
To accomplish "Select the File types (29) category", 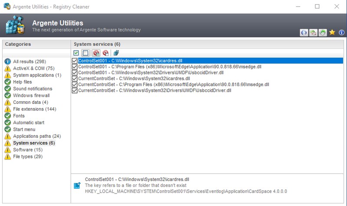I will pos(28,157).
